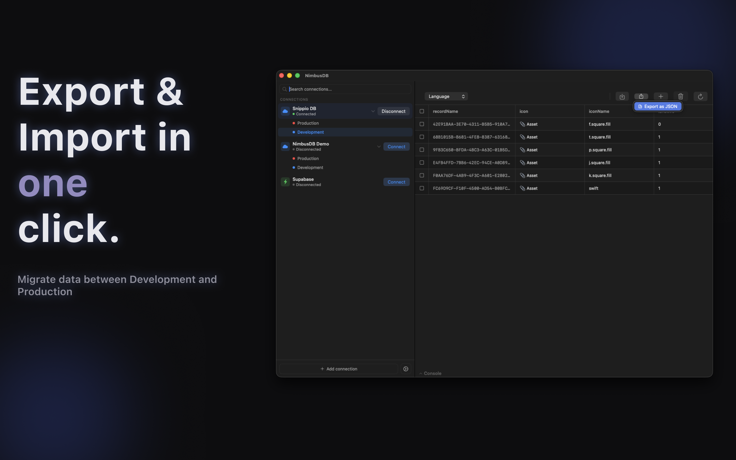Disconnect from Snippio DB
The width and height of the screenshot is (736, 460).
click(x=393, y=111)
